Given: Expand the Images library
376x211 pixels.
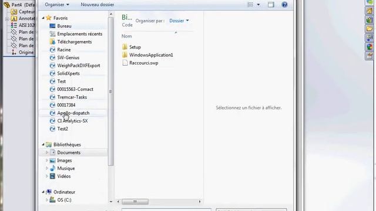Looking at the screenshot, I should point(47,160).
